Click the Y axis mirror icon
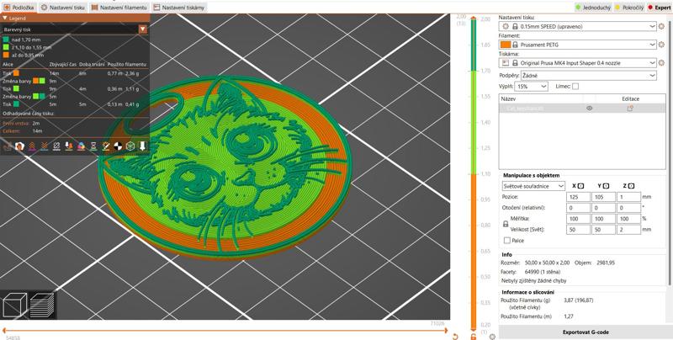The height and width of the screenshot is (340, 673). click(606, 186)
